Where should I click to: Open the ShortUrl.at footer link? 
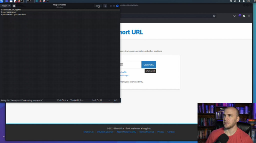(x=88, y=132)
